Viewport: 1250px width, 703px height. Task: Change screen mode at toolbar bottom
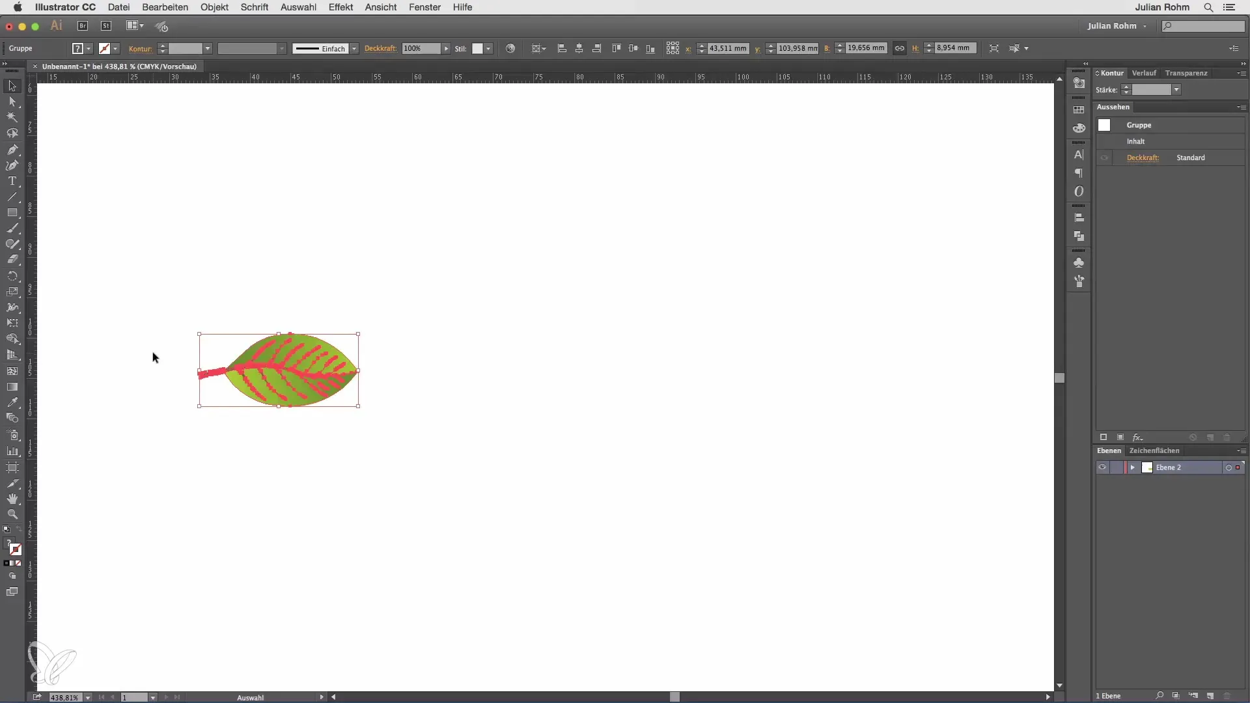point(12,592)
